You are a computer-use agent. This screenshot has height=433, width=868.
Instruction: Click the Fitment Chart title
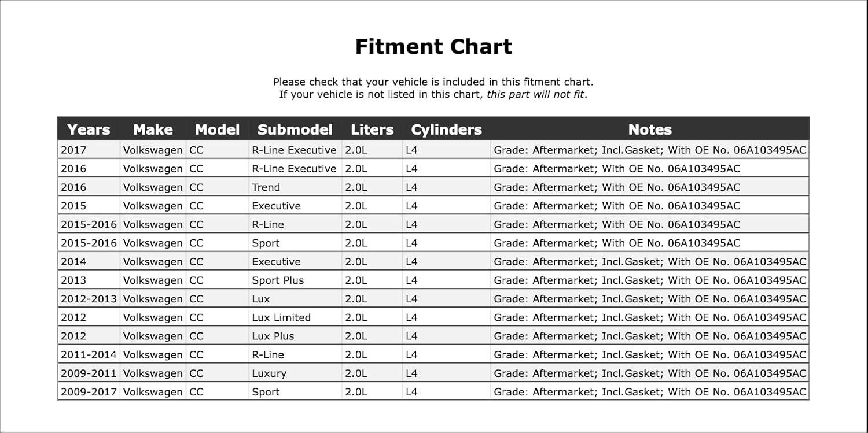(x=433, y=46)
